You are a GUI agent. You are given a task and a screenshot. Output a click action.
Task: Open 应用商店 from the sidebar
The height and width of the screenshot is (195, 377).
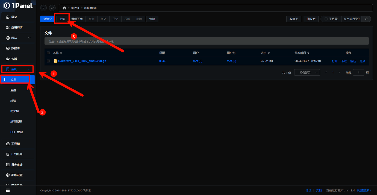pos(17,28)
